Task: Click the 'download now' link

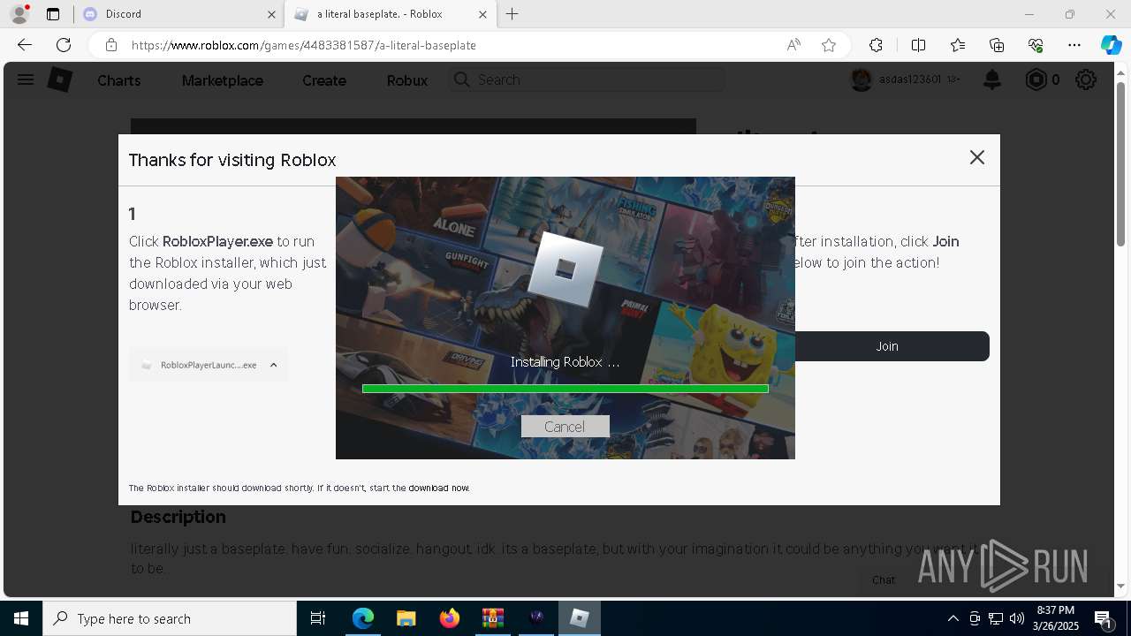Action: (x=439, y=488)
